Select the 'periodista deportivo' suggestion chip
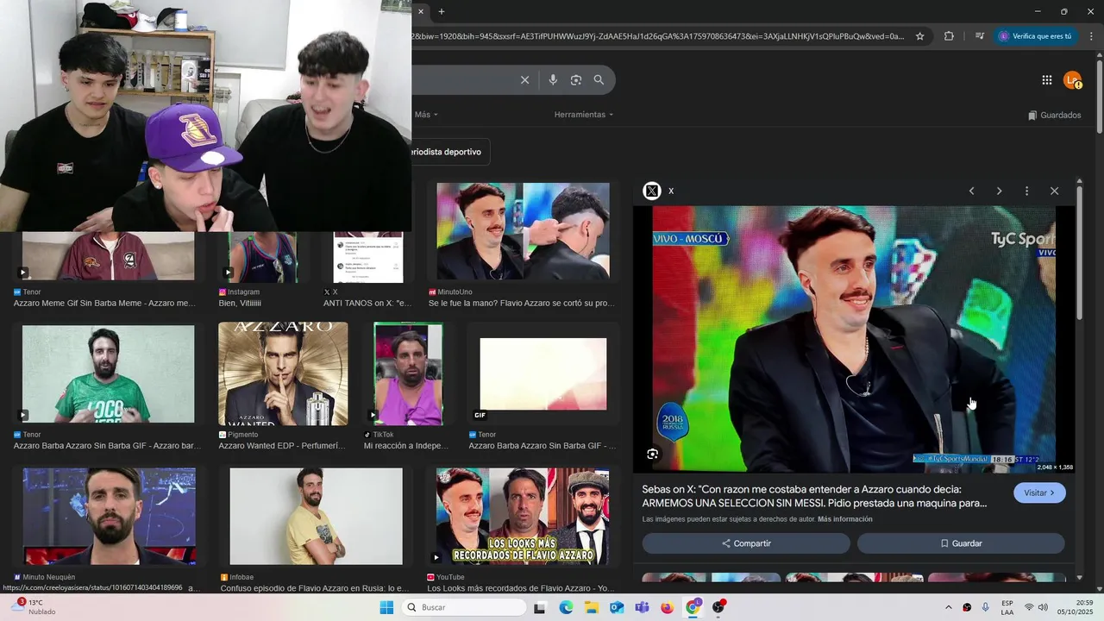 [446, 152]
